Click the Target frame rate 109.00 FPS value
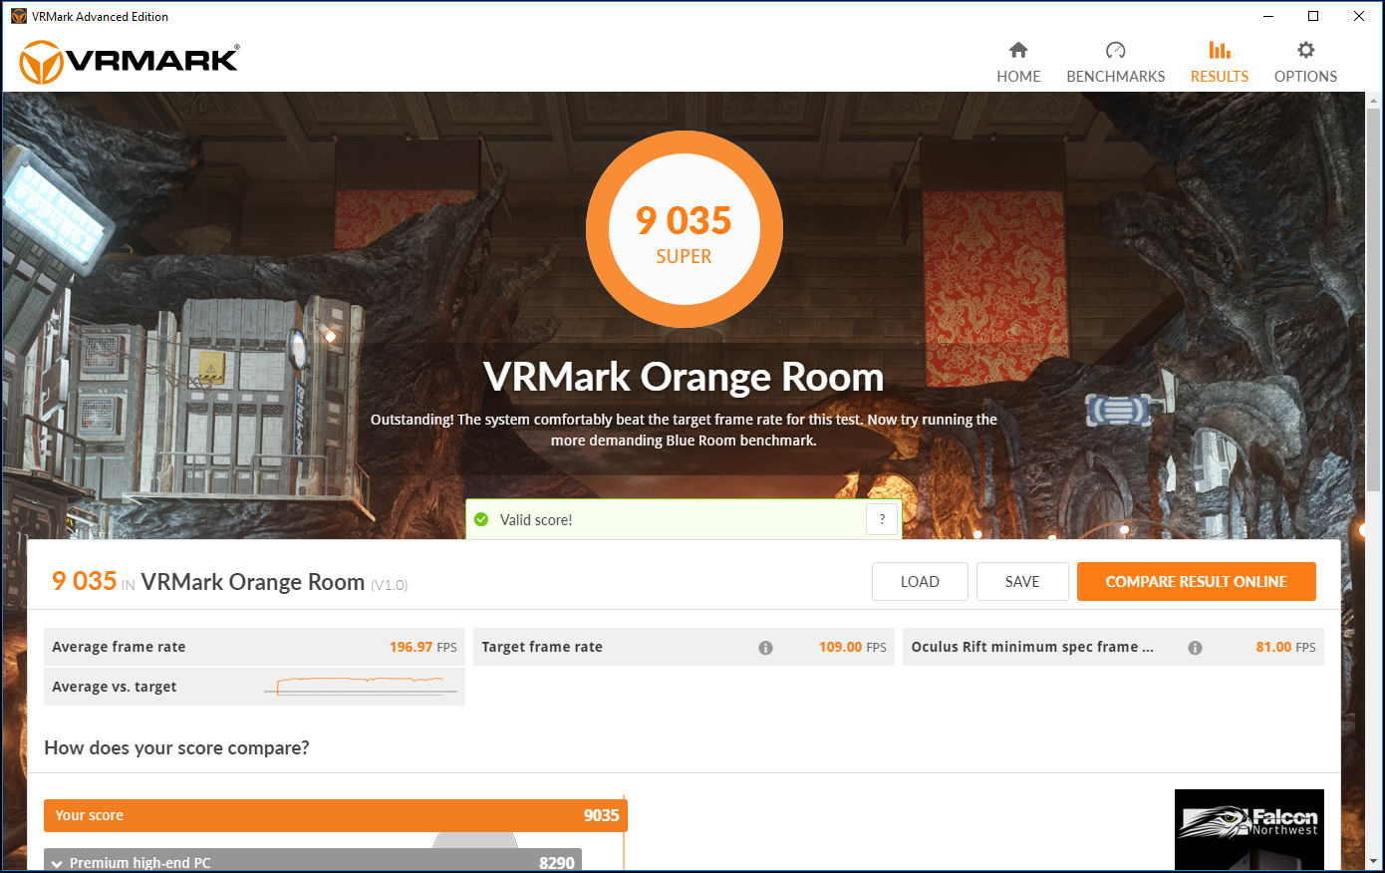The image size is (1385, 873). (852, 648)
